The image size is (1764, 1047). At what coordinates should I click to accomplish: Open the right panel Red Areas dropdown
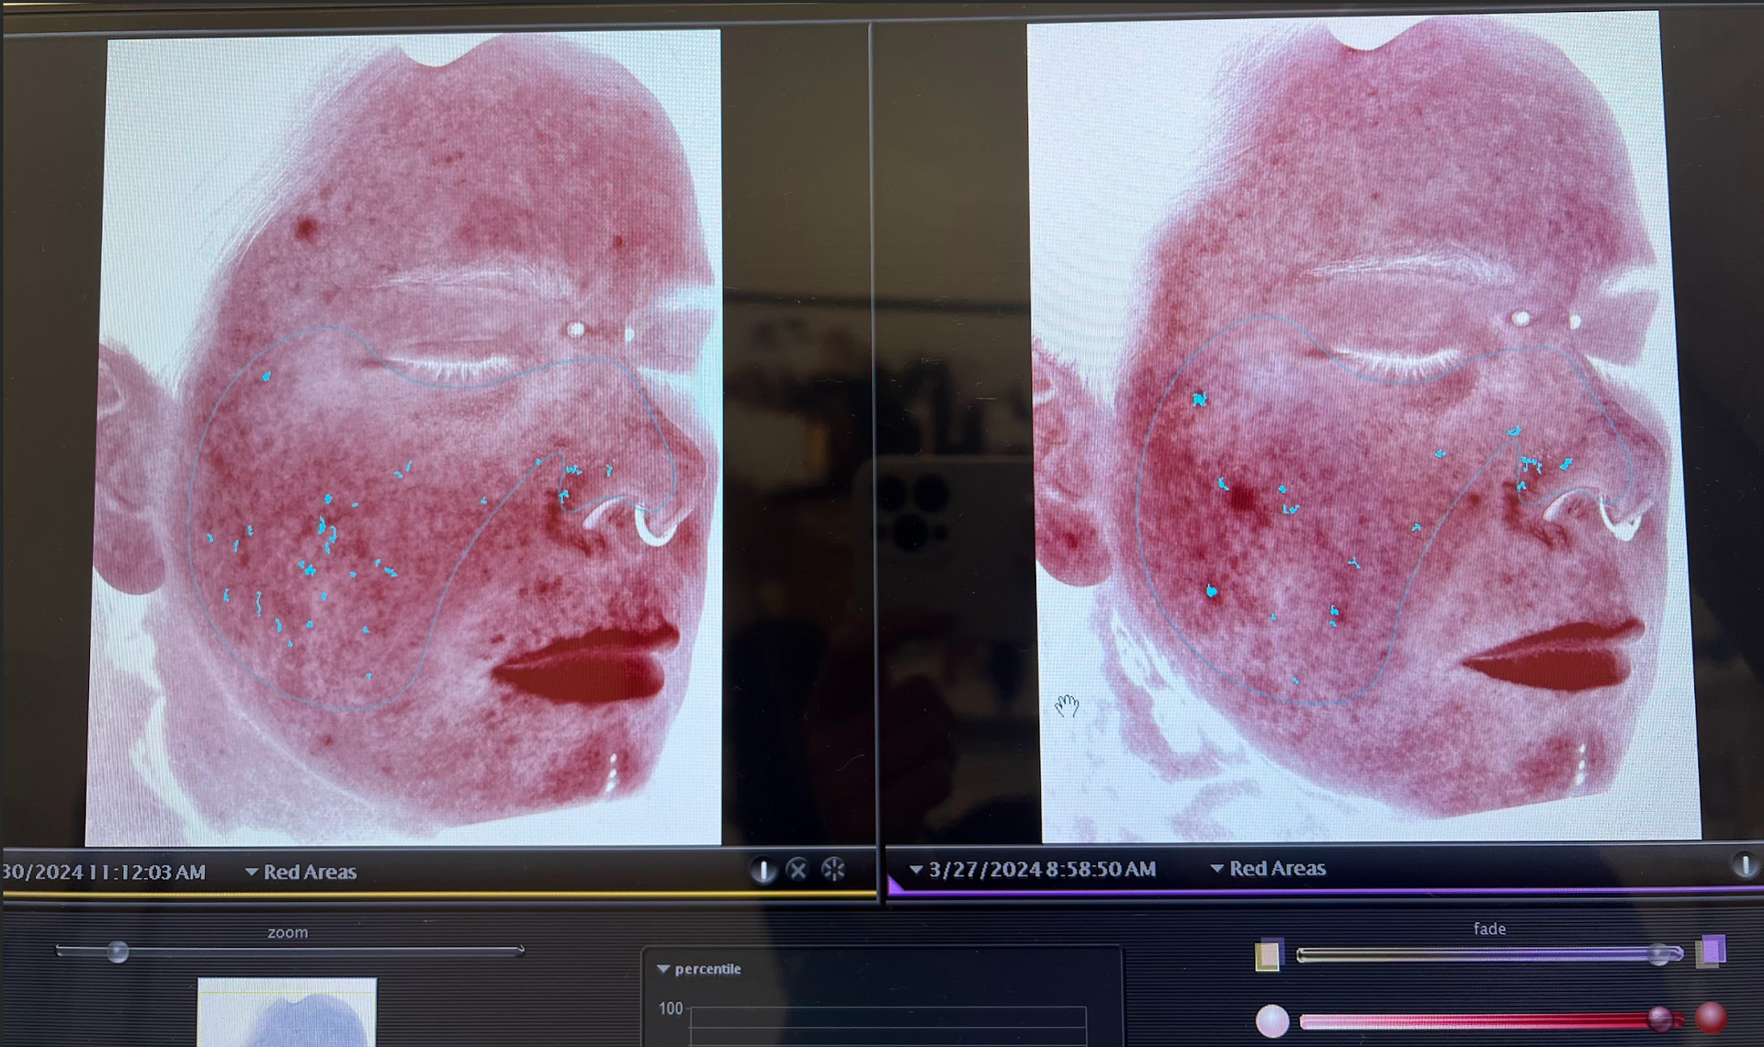click(x=1268, y=868)
